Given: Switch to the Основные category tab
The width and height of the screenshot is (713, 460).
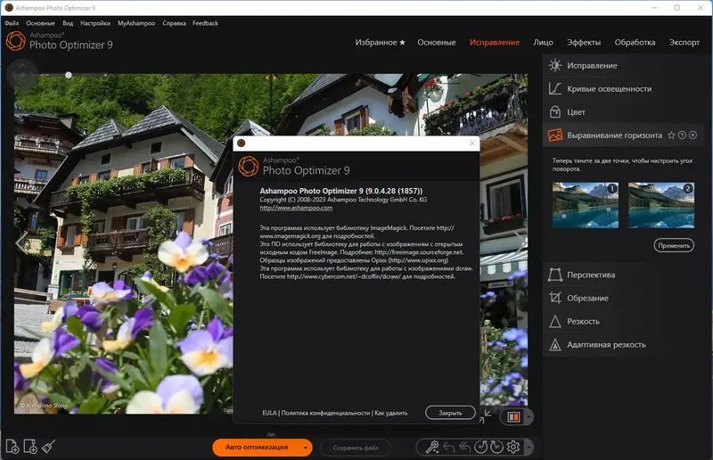Looking at the screenshot, I should tap(437, 42).
